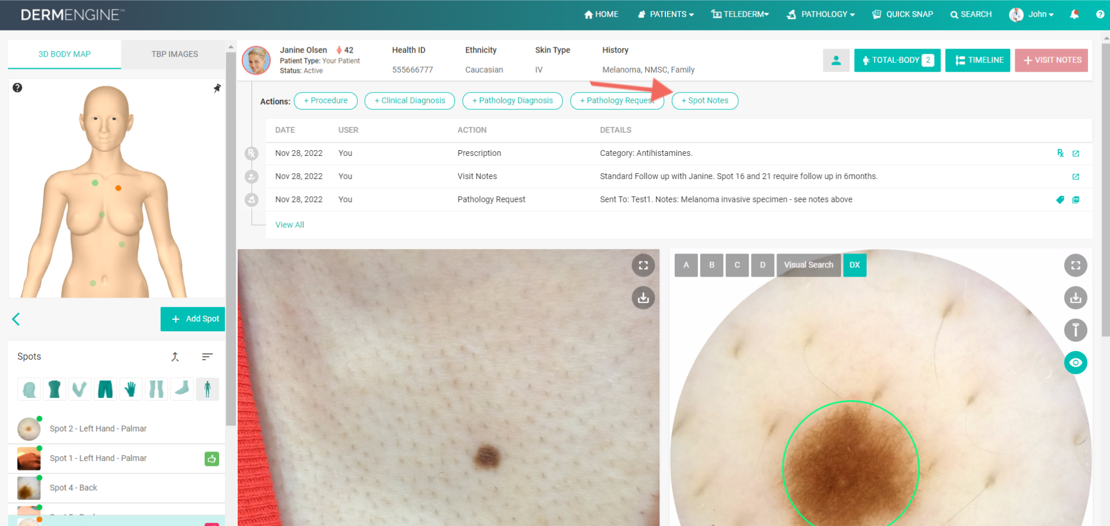Open the PATHOLOGY dropdown menu

coord(820,14)
